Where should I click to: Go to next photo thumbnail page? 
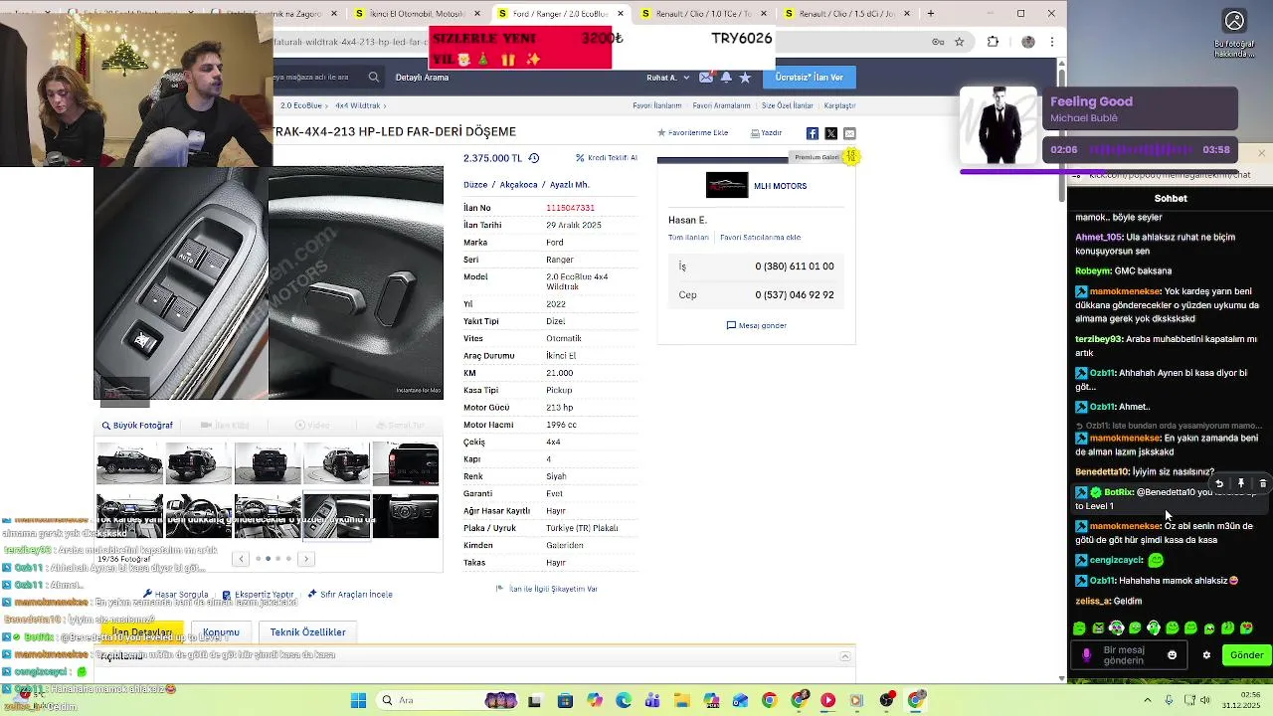click(306, 559)
